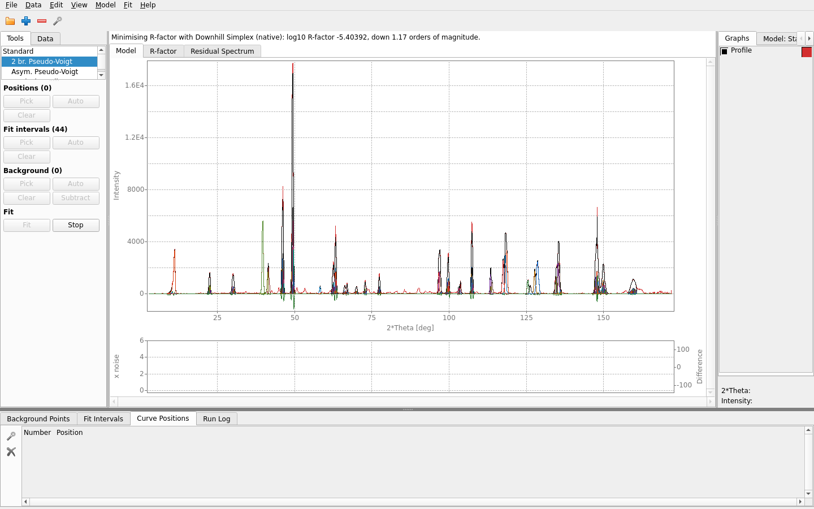814x509 pixels.
Task: Click the Position column header
Action: tap(70, 433)
